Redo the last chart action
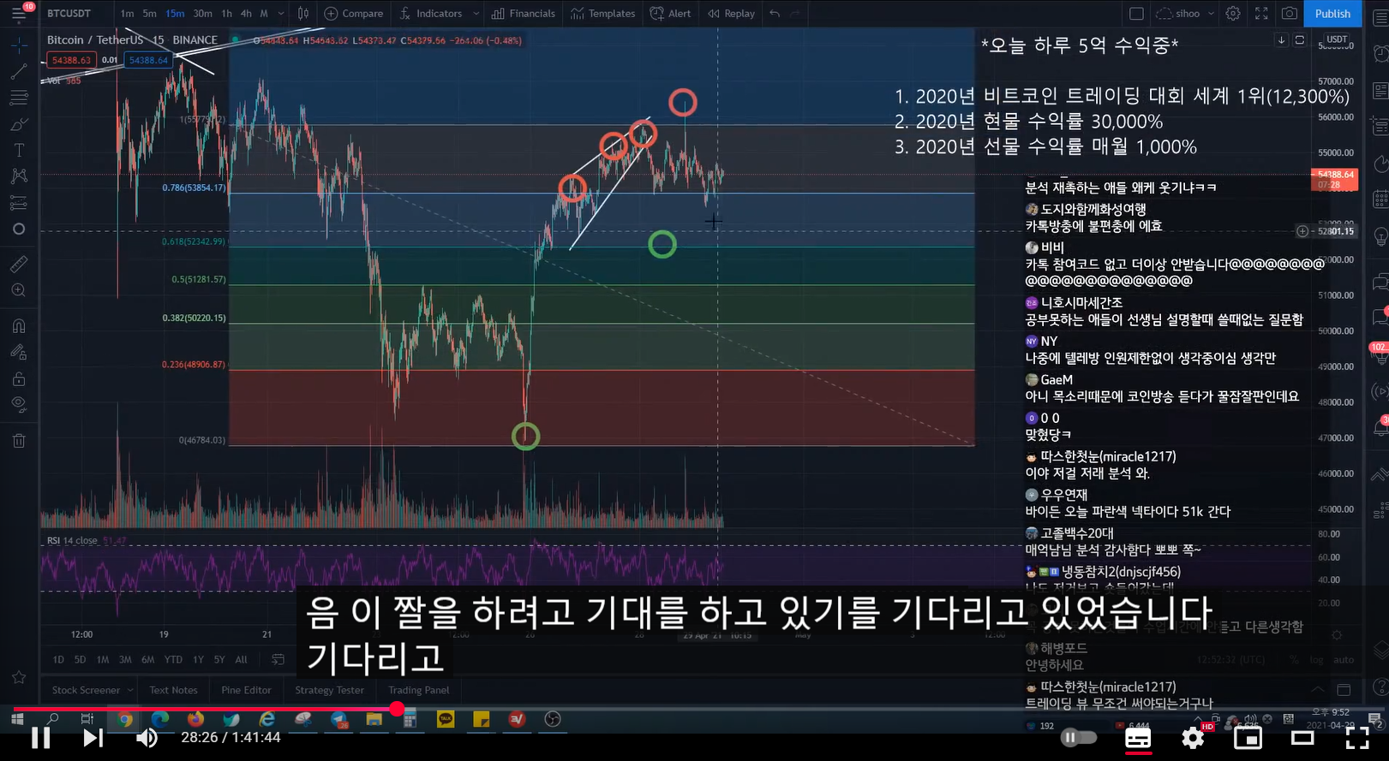 point(796,14)
